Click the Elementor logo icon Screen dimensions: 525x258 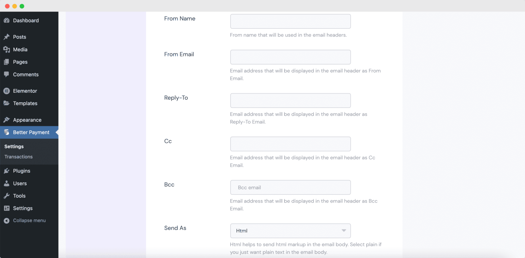(7, 91)
